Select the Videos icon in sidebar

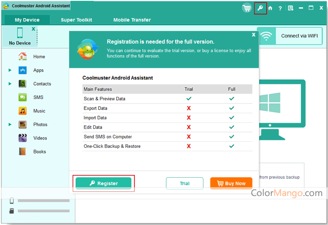22,138
